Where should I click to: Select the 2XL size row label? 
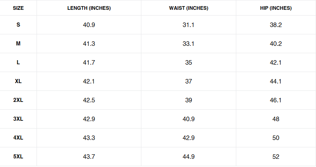point(18,100)
